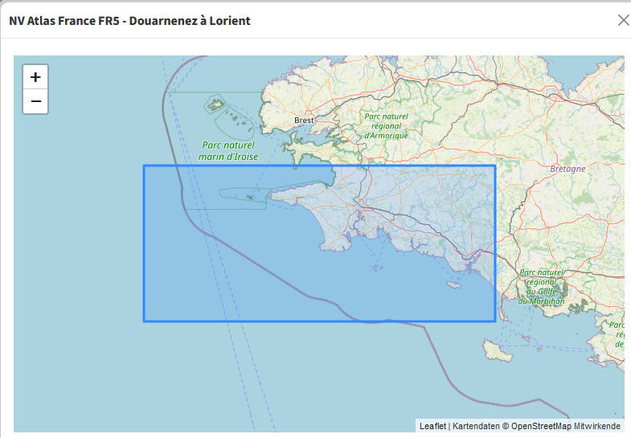Open the Leaflet attribution link
The image size is (631, 438).
point(432,426)
